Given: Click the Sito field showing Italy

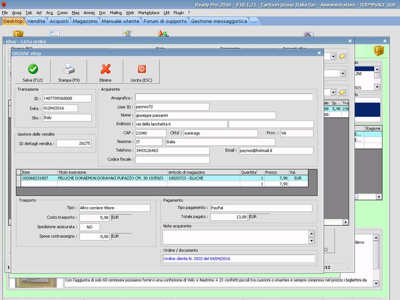Looking at the screenshot, I should click(x=67, y=117).
